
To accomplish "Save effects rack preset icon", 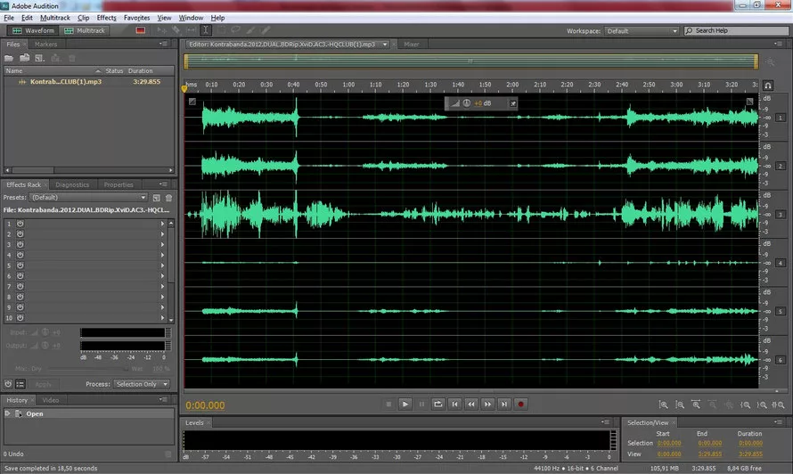I will [156, 198].
